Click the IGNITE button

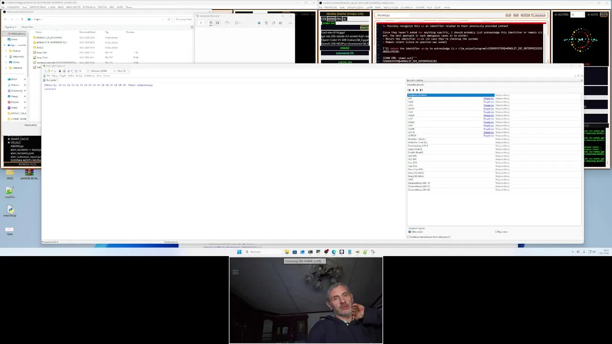[364, 27]
